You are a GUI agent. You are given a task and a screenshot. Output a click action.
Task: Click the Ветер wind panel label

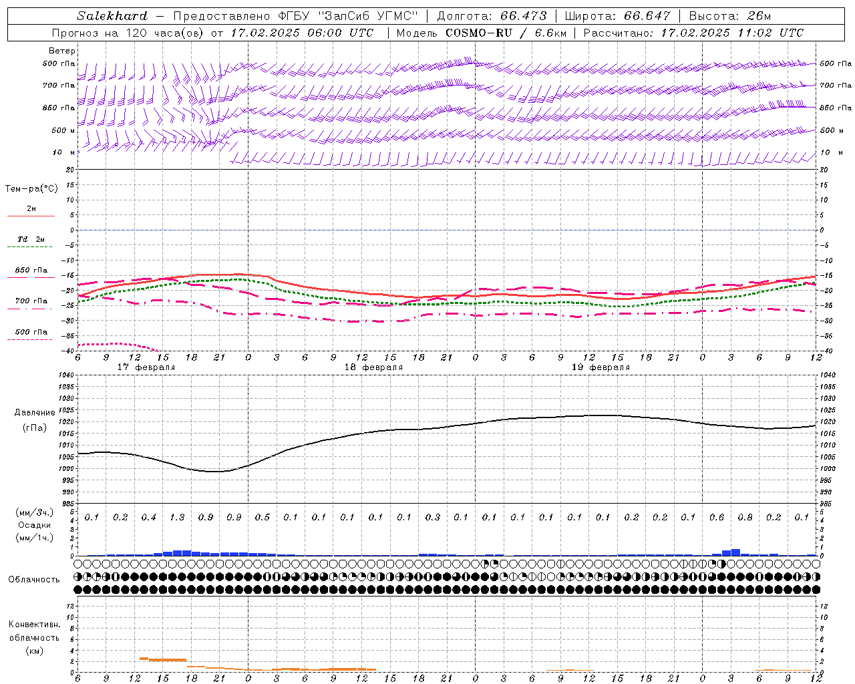point(62,51)
